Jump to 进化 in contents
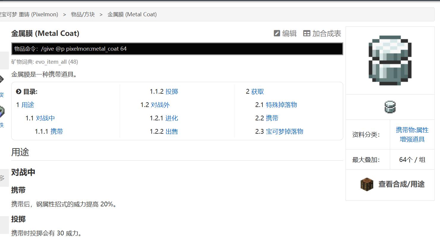440x244 pixels. 172,118
